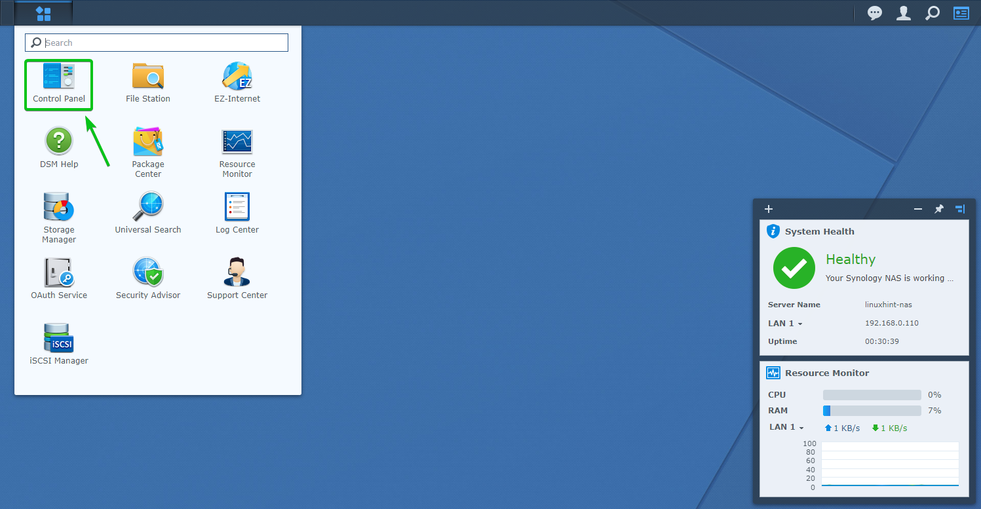Click the green Healthy checkmark status
The image size is (981, 509).
click(794, 268)
